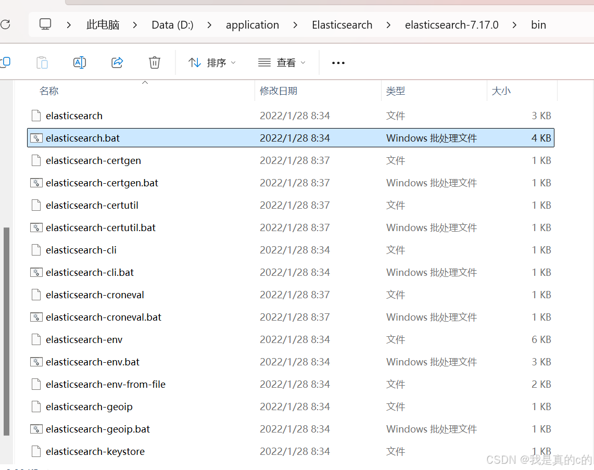Click the vertical scrollbar thumb of the file pane

pyautogui.click(x=6, y=332)
